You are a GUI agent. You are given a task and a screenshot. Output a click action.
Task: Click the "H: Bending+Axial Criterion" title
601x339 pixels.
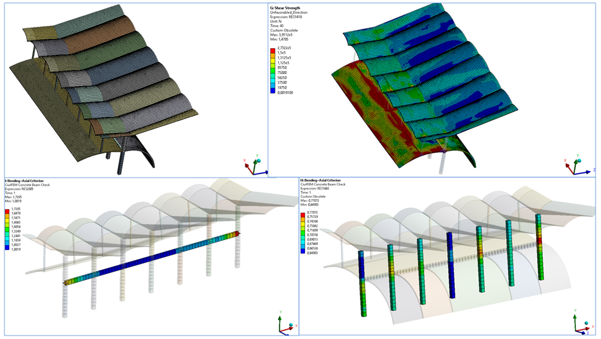coord(320,180)
